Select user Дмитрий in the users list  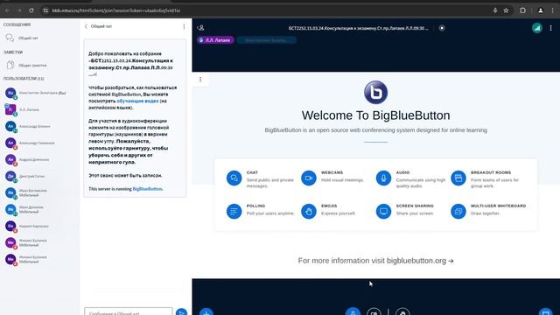click(39, 176)
